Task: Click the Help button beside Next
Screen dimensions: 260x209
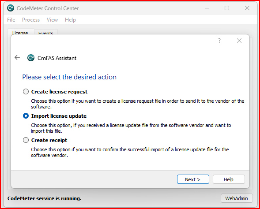Action: coord(229,179)
